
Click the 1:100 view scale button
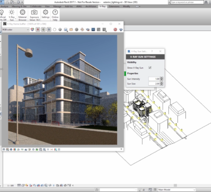click(11, 186)
